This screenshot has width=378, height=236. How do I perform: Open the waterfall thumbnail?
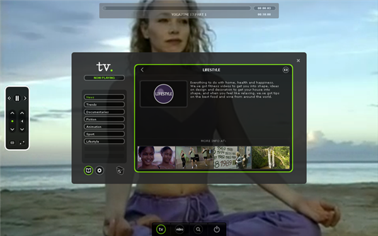tap(270, 157)
